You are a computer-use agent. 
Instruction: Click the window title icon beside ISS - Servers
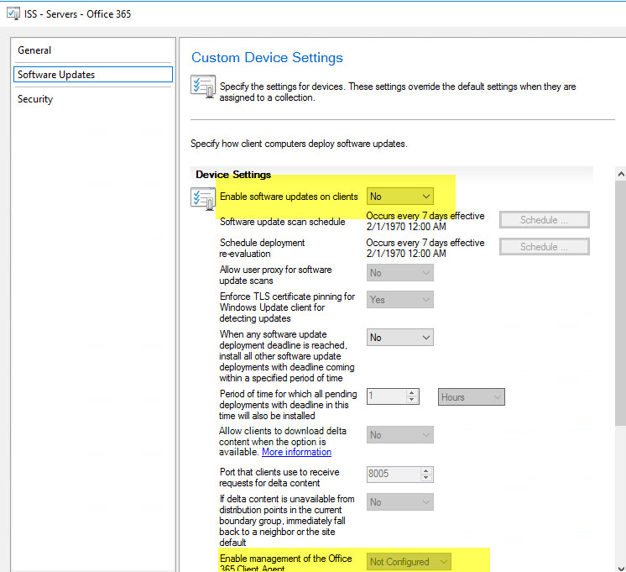tap(13, 14)
